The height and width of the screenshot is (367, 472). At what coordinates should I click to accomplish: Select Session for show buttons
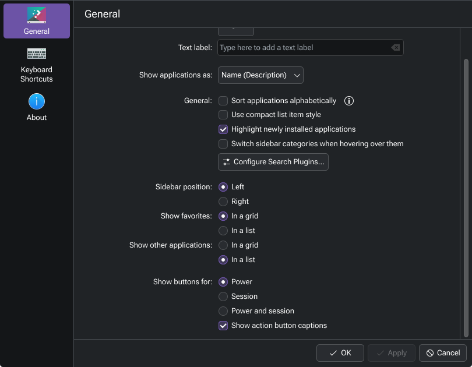(223, 297)
